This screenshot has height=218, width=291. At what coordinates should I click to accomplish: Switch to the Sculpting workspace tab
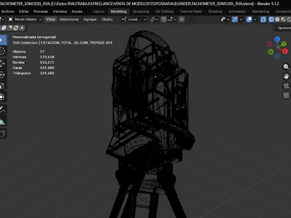coord(141,12)
